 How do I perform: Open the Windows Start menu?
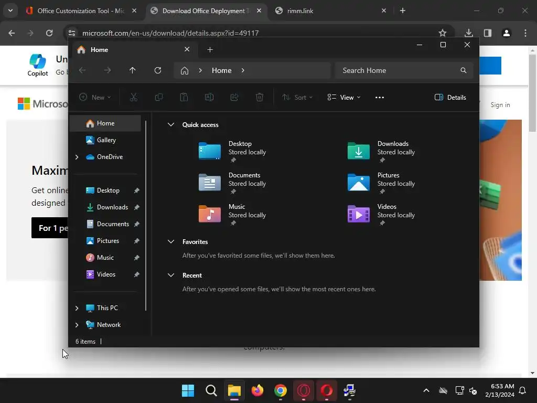(x=188, y=390)
